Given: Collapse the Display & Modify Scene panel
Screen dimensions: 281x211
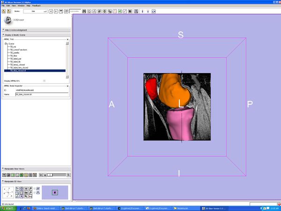Looking at the screenshot, I should [4, 35].
